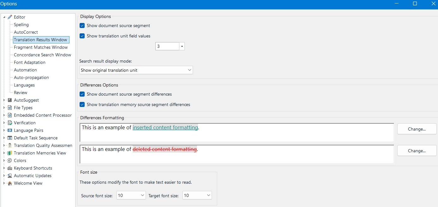This screenshot has width=438, height=207.
Task: Toggle Show translation memory source segment differences
Action: [82, 104]
